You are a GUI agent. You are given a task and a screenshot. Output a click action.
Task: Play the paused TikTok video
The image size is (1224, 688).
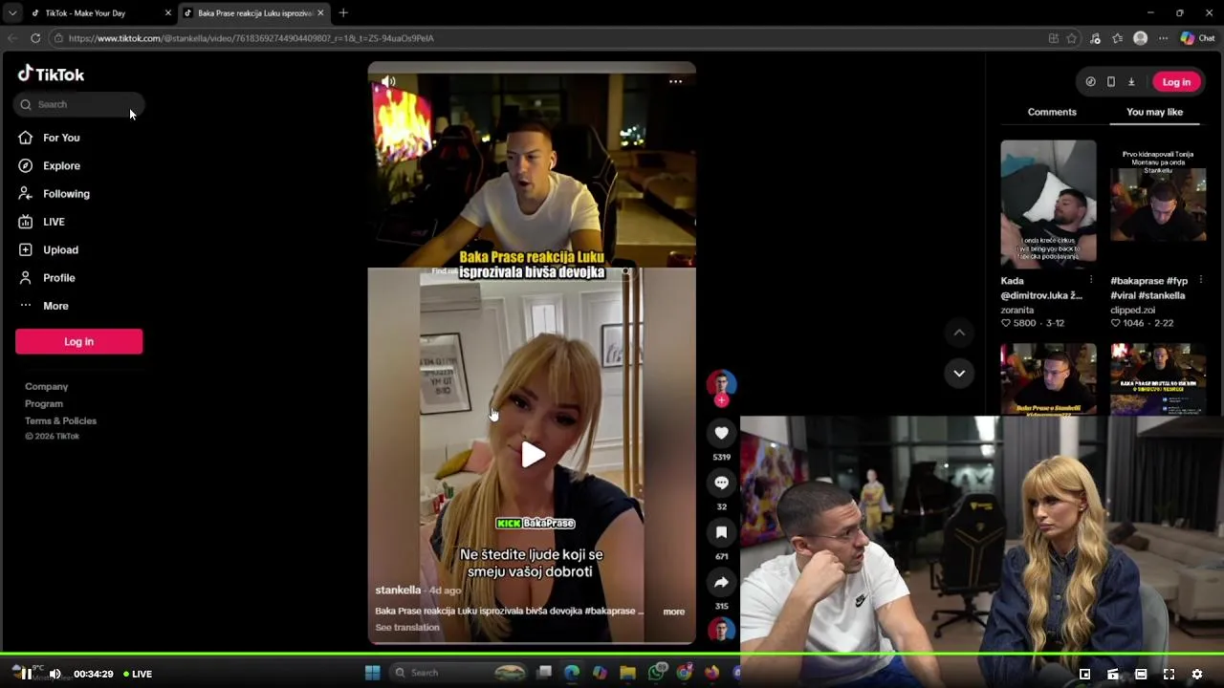tap(532, 455)
